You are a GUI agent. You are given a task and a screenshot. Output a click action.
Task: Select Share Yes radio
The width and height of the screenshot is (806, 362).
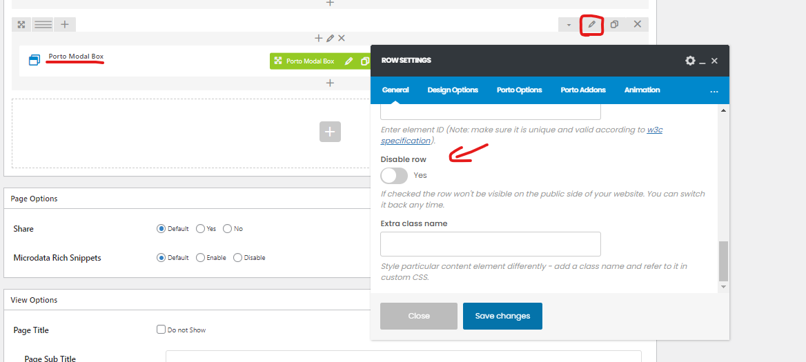click(x=201, y=228)
